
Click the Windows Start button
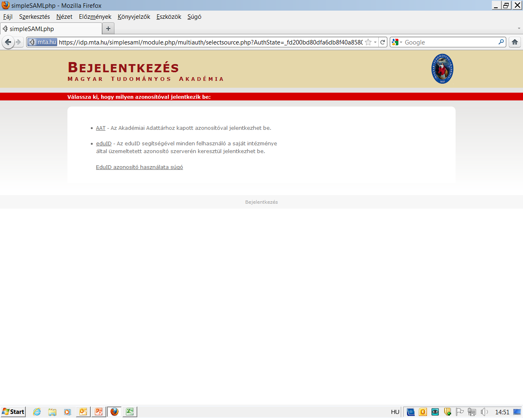pyautogui.click(x=13, y=411)
